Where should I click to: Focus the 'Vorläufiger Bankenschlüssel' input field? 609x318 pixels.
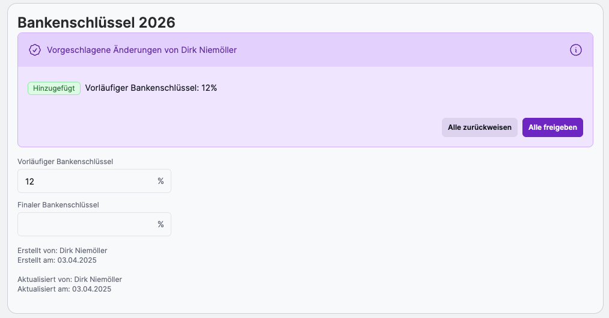point(87,181)
